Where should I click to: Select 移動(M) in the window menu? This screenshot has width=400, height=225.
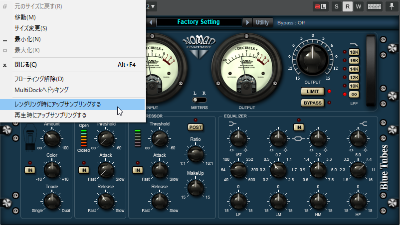[25, 17]
